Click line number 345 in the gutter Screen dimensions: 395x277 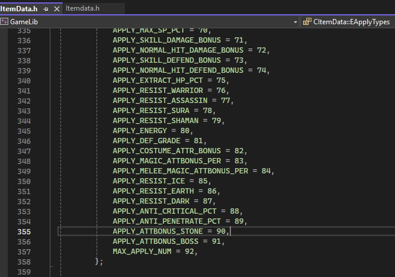[x=23, y=131]
